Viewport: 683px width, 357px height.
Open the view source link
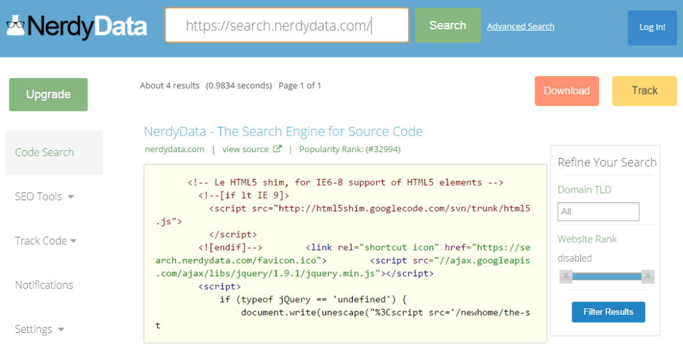pos(245,149)
